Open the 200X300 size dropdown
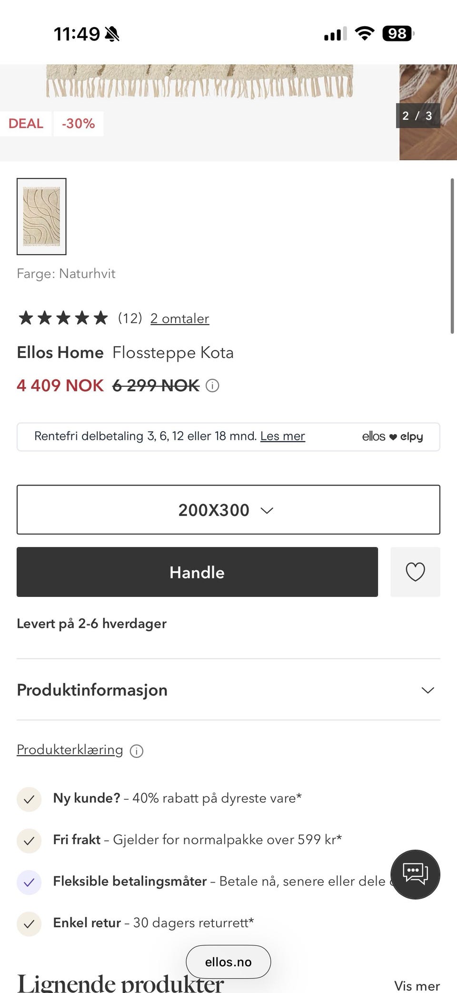 tap(228, 510)
